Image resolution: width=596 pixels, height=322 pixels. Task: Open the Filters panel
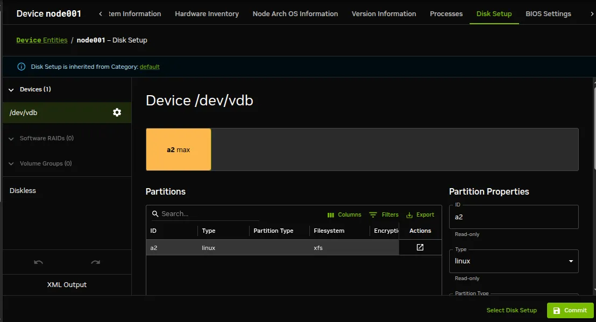click(384, 214)
